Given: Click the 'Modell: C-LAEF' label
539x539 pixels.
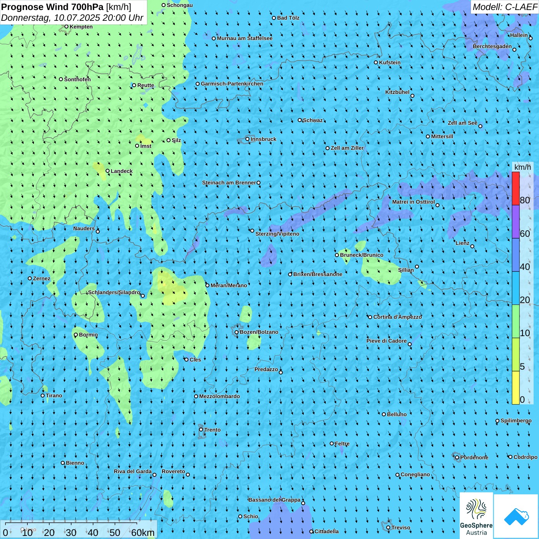Looking at the screenshot, I should point(504,7).
